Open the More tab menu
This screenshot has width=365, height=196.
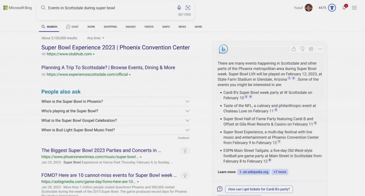click(x=198, y=27)
